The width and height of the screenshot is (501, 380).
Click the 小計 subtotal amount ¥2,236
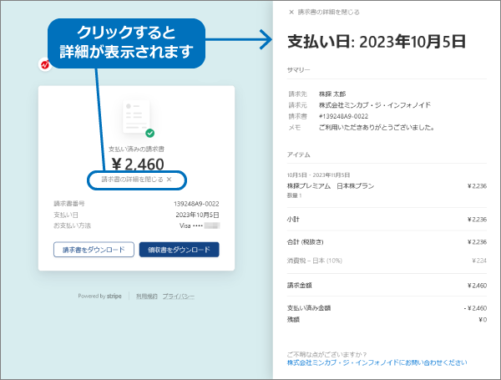point(477,220)
